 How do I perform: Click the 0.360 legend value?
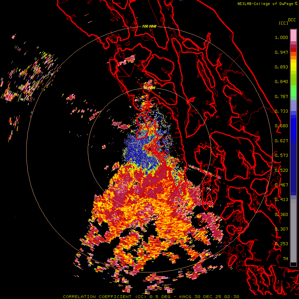(x=281, y=215)
